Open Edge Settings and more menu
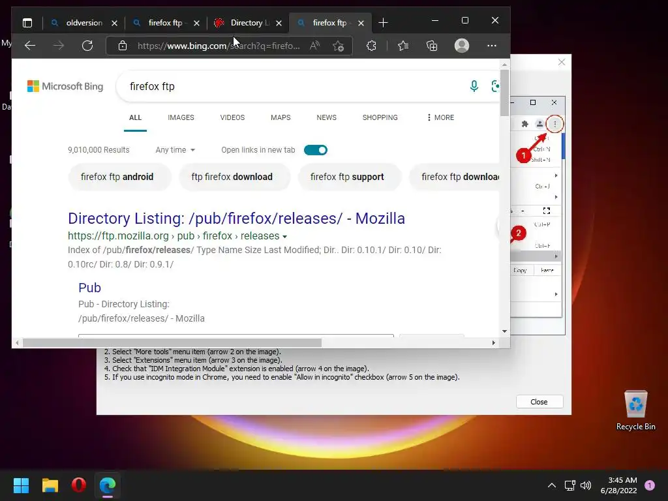The width and height of the screenshot is (668, 501). (x=492, y=46)
